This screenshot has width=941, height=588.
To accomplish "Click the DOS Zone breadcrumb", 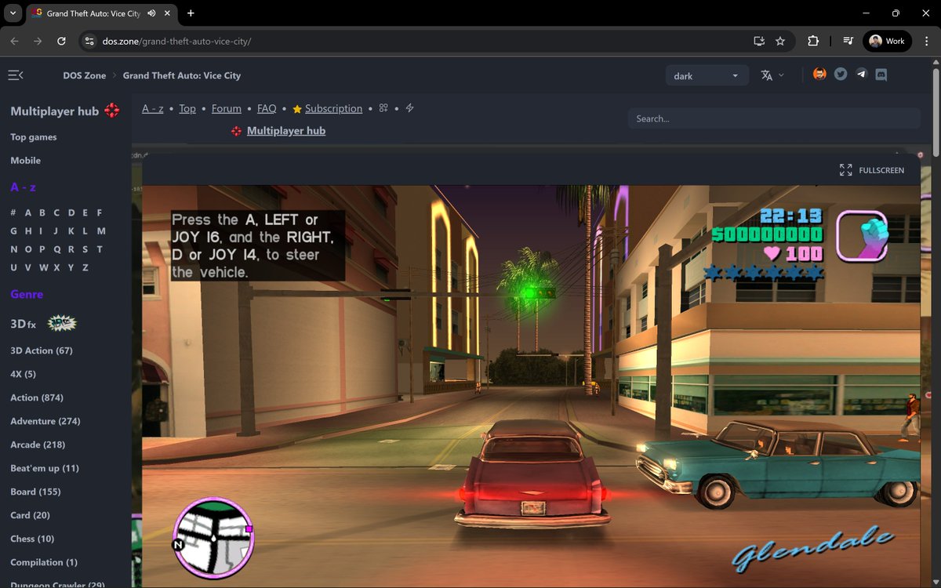I will click(85, 75).
